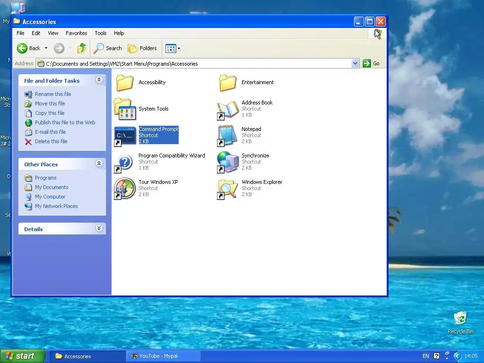Open the Help menu

(x=119, y=33)
